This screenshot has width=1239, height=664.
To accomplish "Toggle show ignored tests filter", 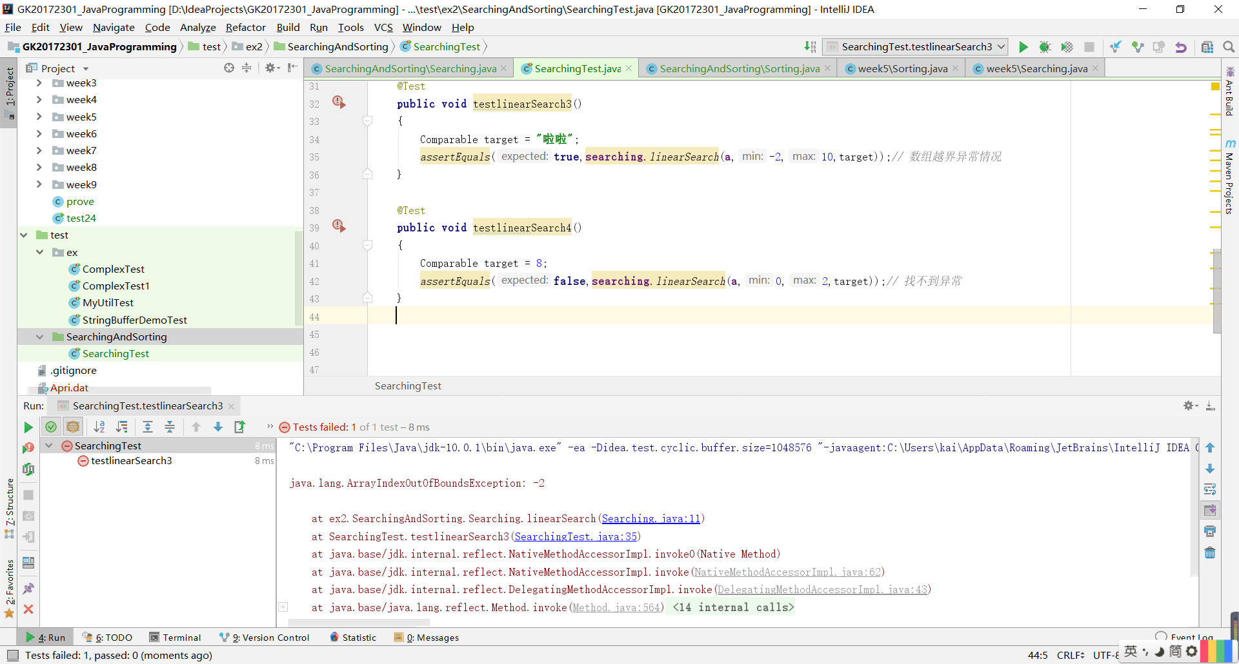I will tap(73, 427).
